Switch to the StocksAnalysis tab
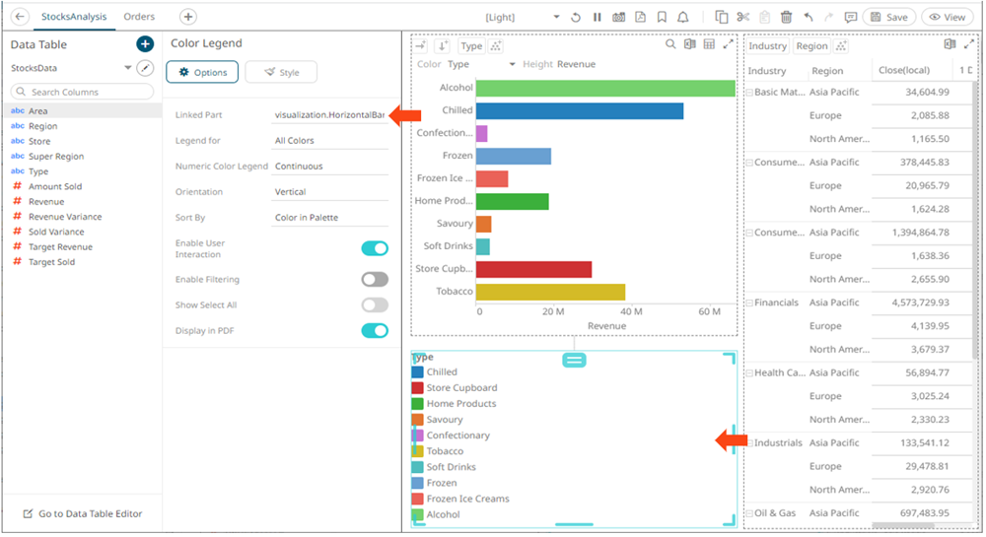The width and height of the screenshot is (986, 537). coord(74,17)
